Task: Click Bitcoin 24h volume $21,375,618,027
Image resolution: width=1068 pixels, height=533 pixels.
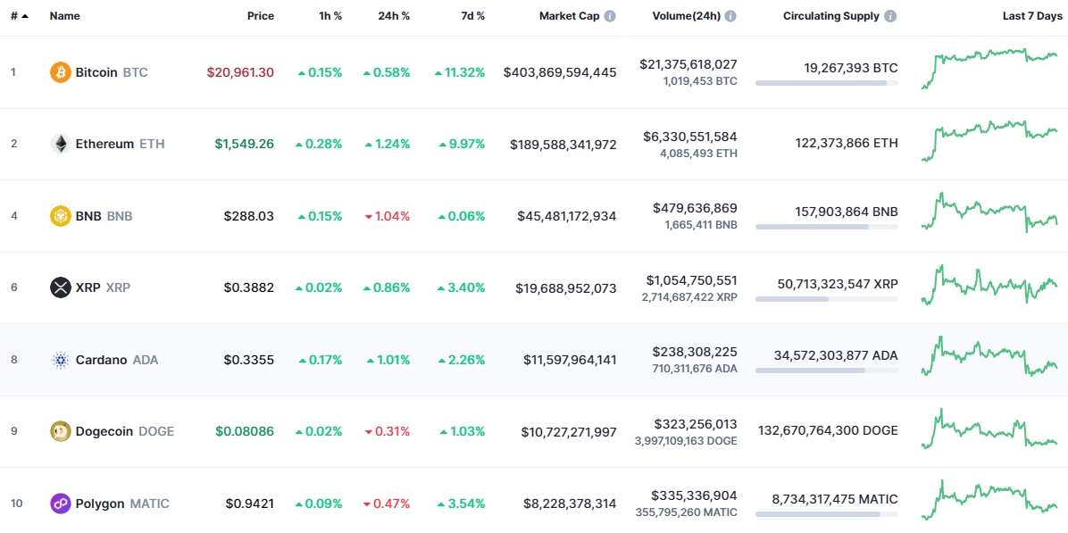Action: point(688,64)
